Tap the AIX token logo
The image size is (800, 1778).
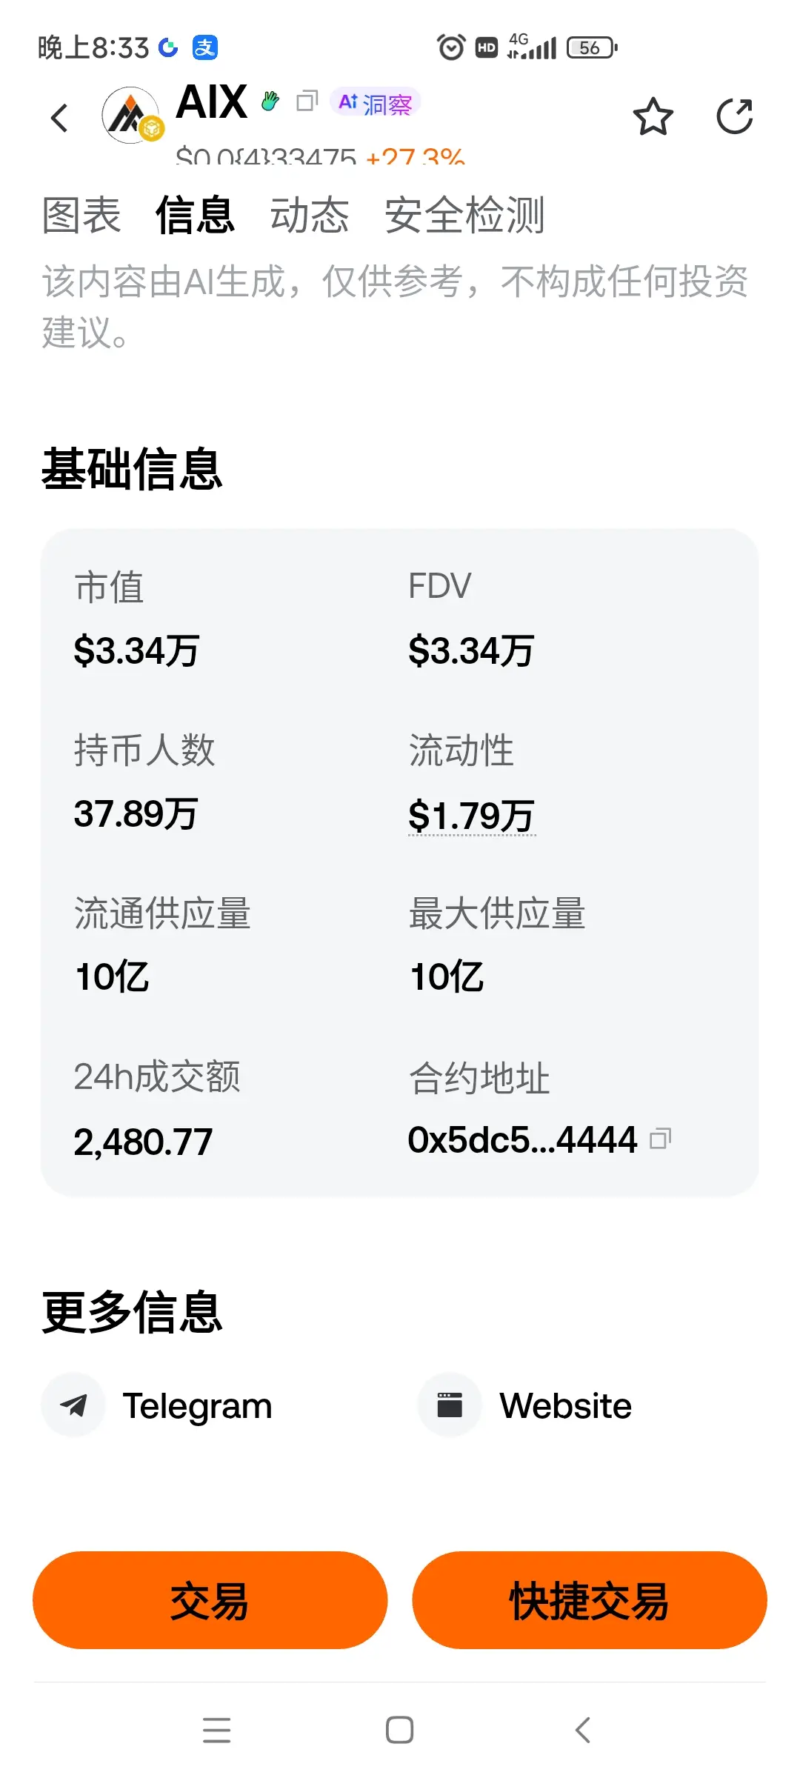[x=131, y=116]
